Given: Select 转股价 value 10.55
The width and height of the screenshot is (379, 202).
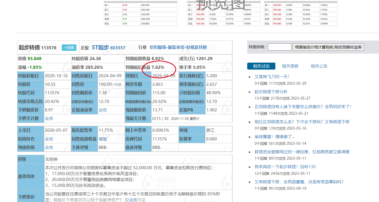Looking at the screenshot, I should click(50, 84).
